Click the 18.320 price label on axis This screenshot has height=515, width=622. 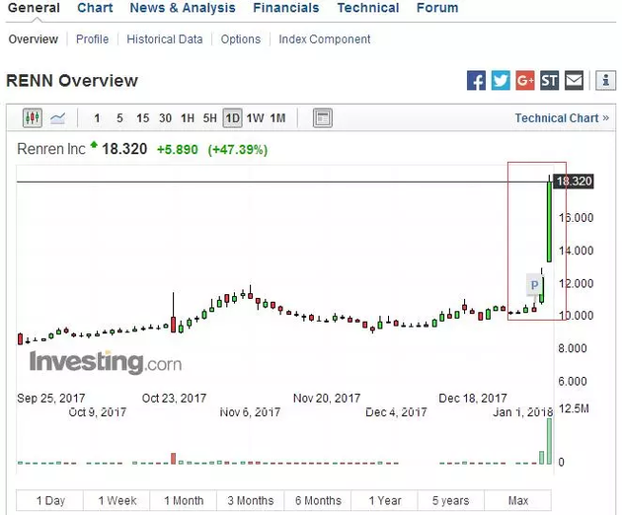point(574,182)
